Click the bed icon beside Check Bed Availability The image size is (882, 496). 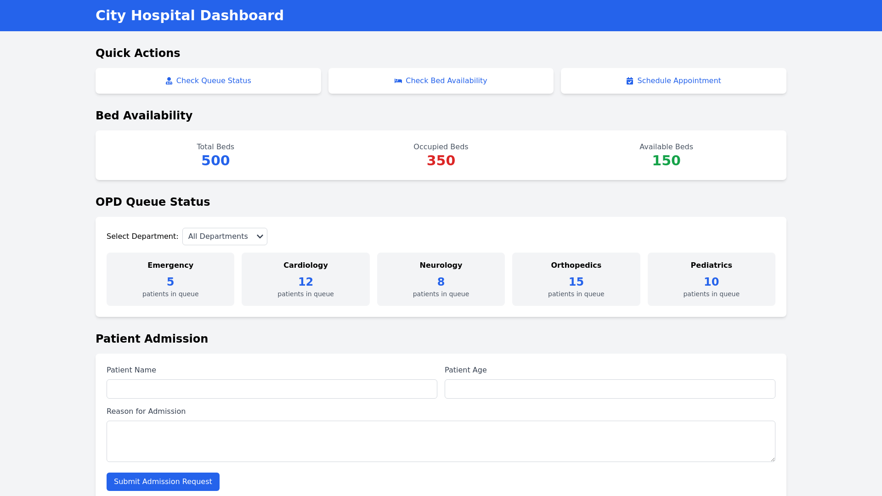(398, 81)
